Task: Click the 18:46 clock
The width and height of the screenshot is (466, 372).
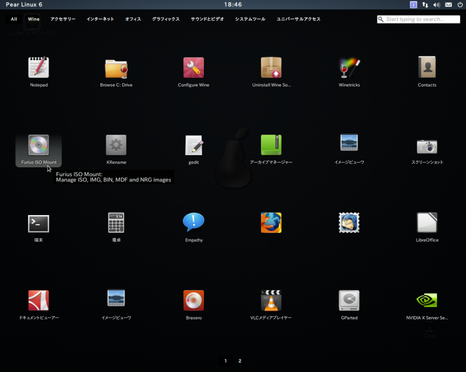Action: (233, 5)
